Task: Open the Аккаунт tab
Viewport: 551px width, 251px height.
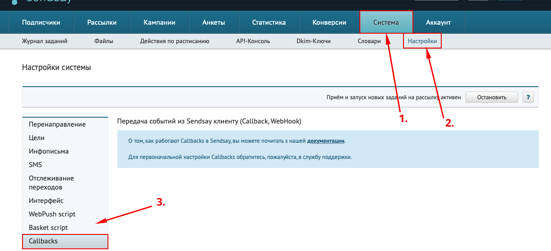Action: 439,22
